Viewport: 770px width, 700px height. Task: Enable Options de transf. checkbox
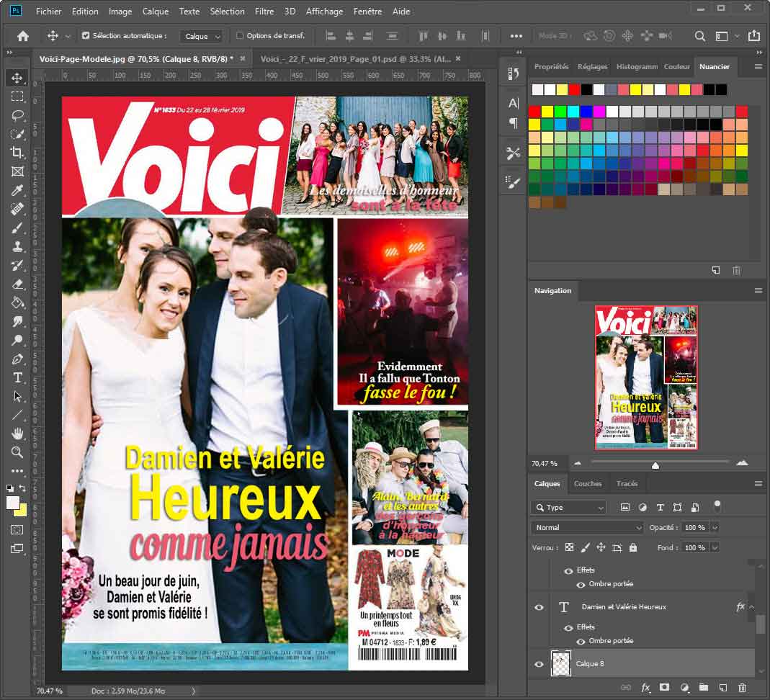coord(240,35)
